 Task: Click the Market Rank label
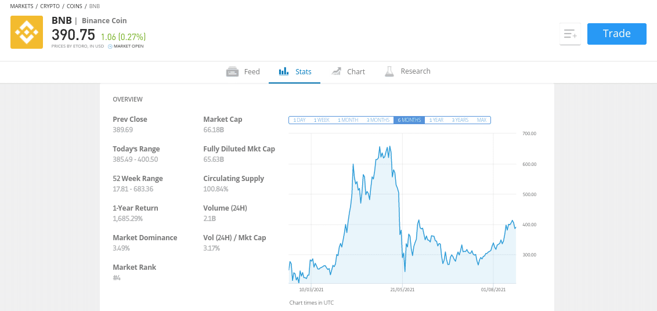pyautogui.click(x=135, y=267)
